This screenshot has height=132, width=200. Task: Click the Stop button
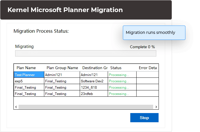(144, 118)
